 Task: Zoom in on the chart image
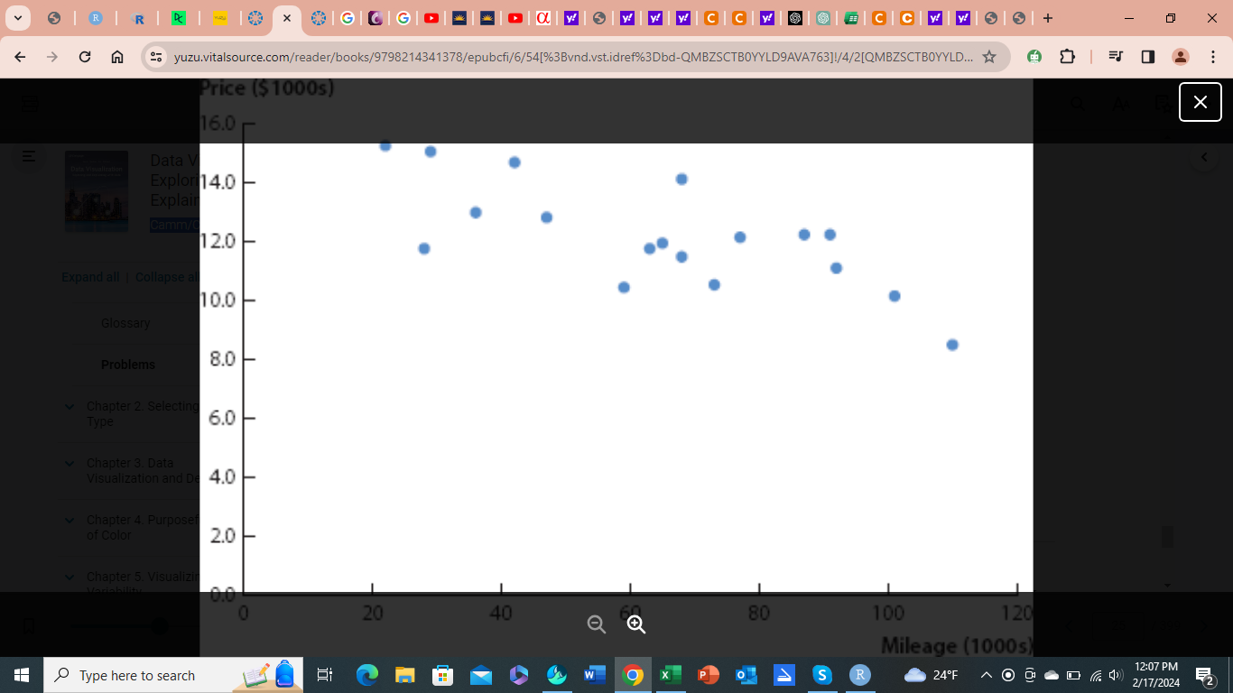tap(636, 624)
